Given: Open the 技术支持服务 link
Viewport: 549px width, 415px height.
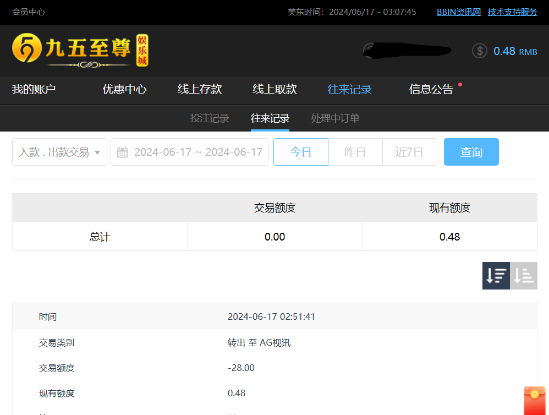Looking at the screenshot, I should (x=512, y=12).
